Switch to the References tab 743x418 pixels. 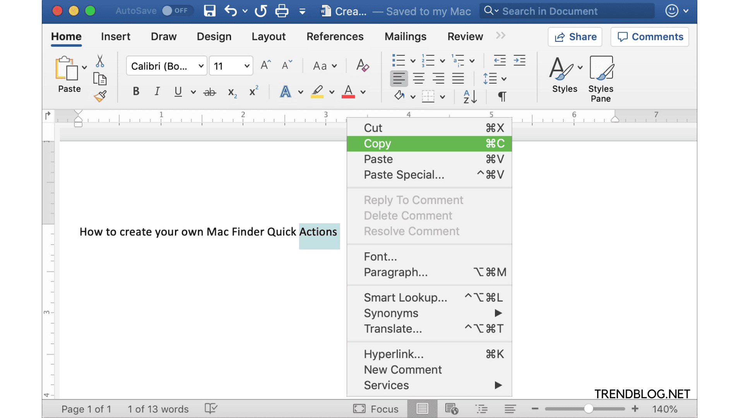click(x=335, y=36)
